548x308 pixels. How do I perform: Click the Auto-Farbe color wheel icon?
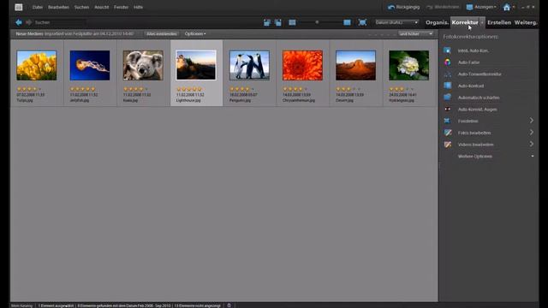pos(447,62)
